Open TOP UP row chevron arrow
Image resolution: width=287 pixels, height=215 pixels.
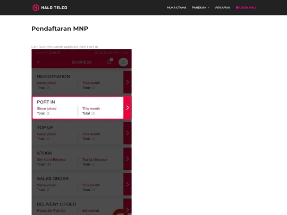pyautogui.click(x=128, y=133)
